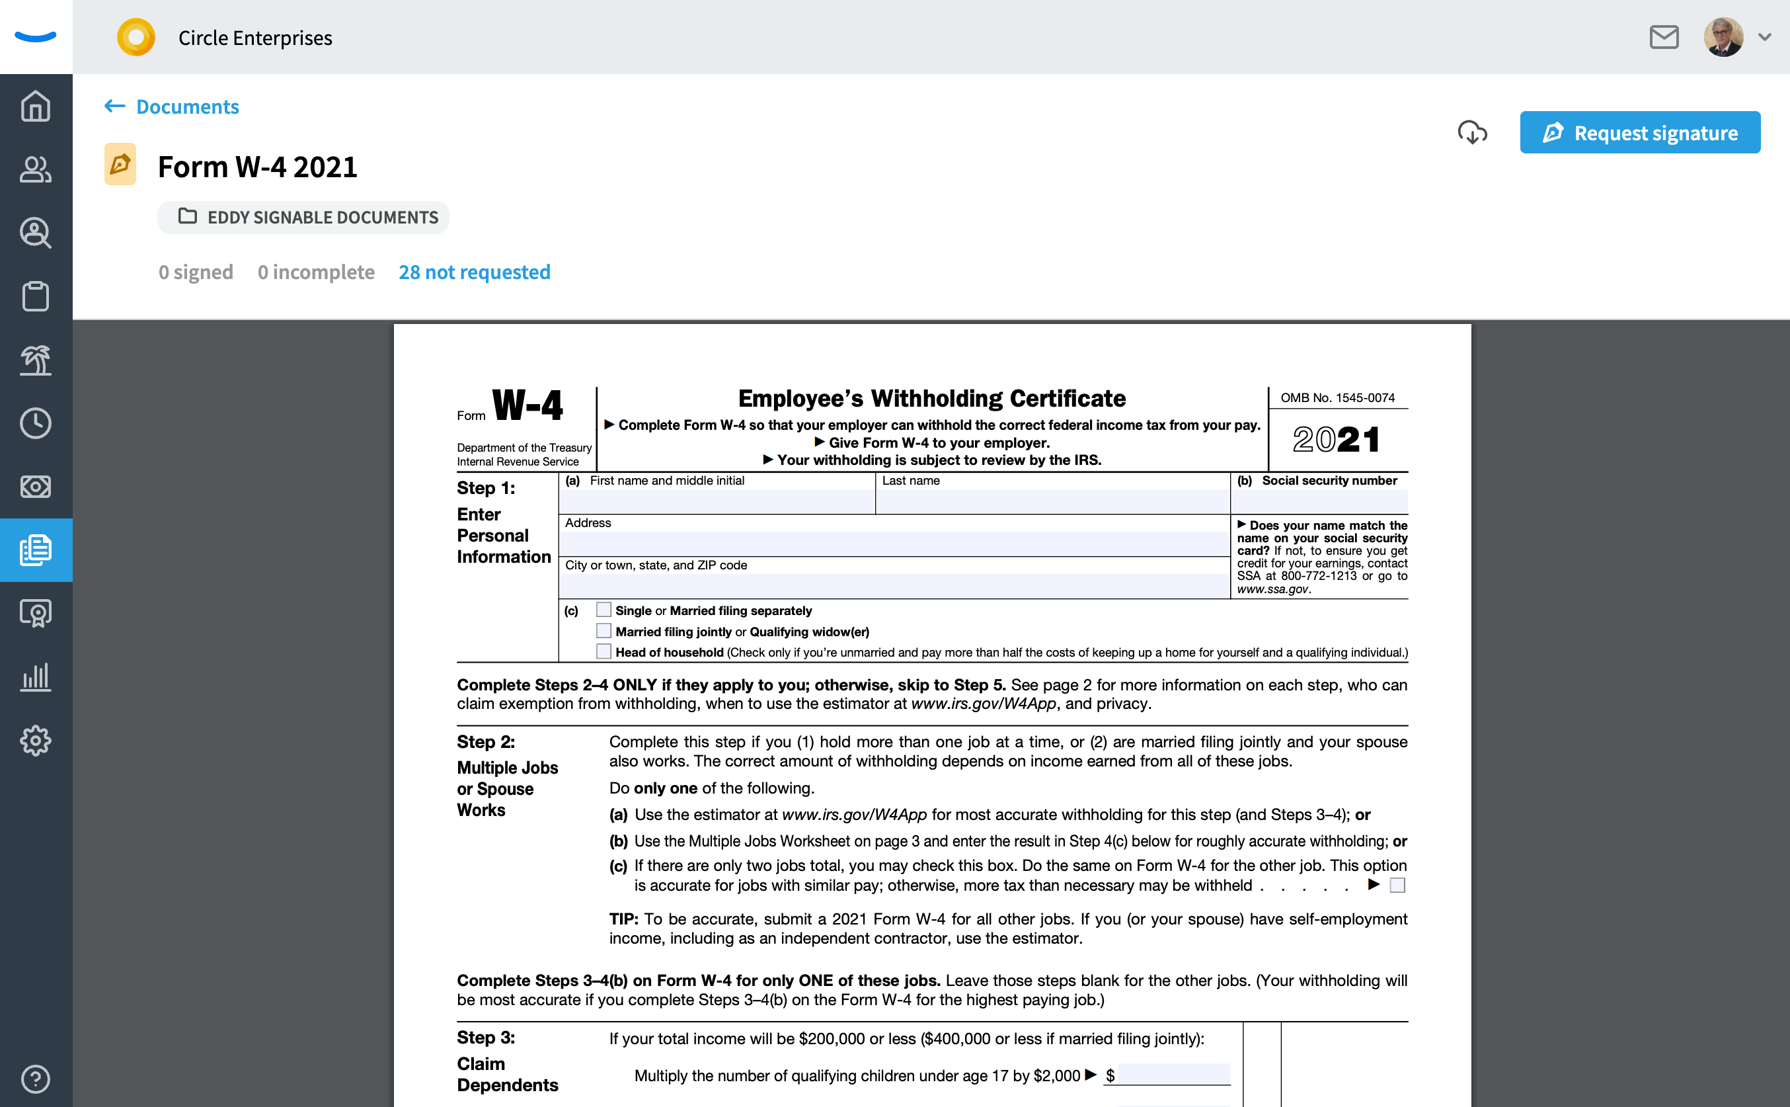Open the hiring search-person sidebar icon
This screenshot has width=1790, height=1107.
pos(35,233)
